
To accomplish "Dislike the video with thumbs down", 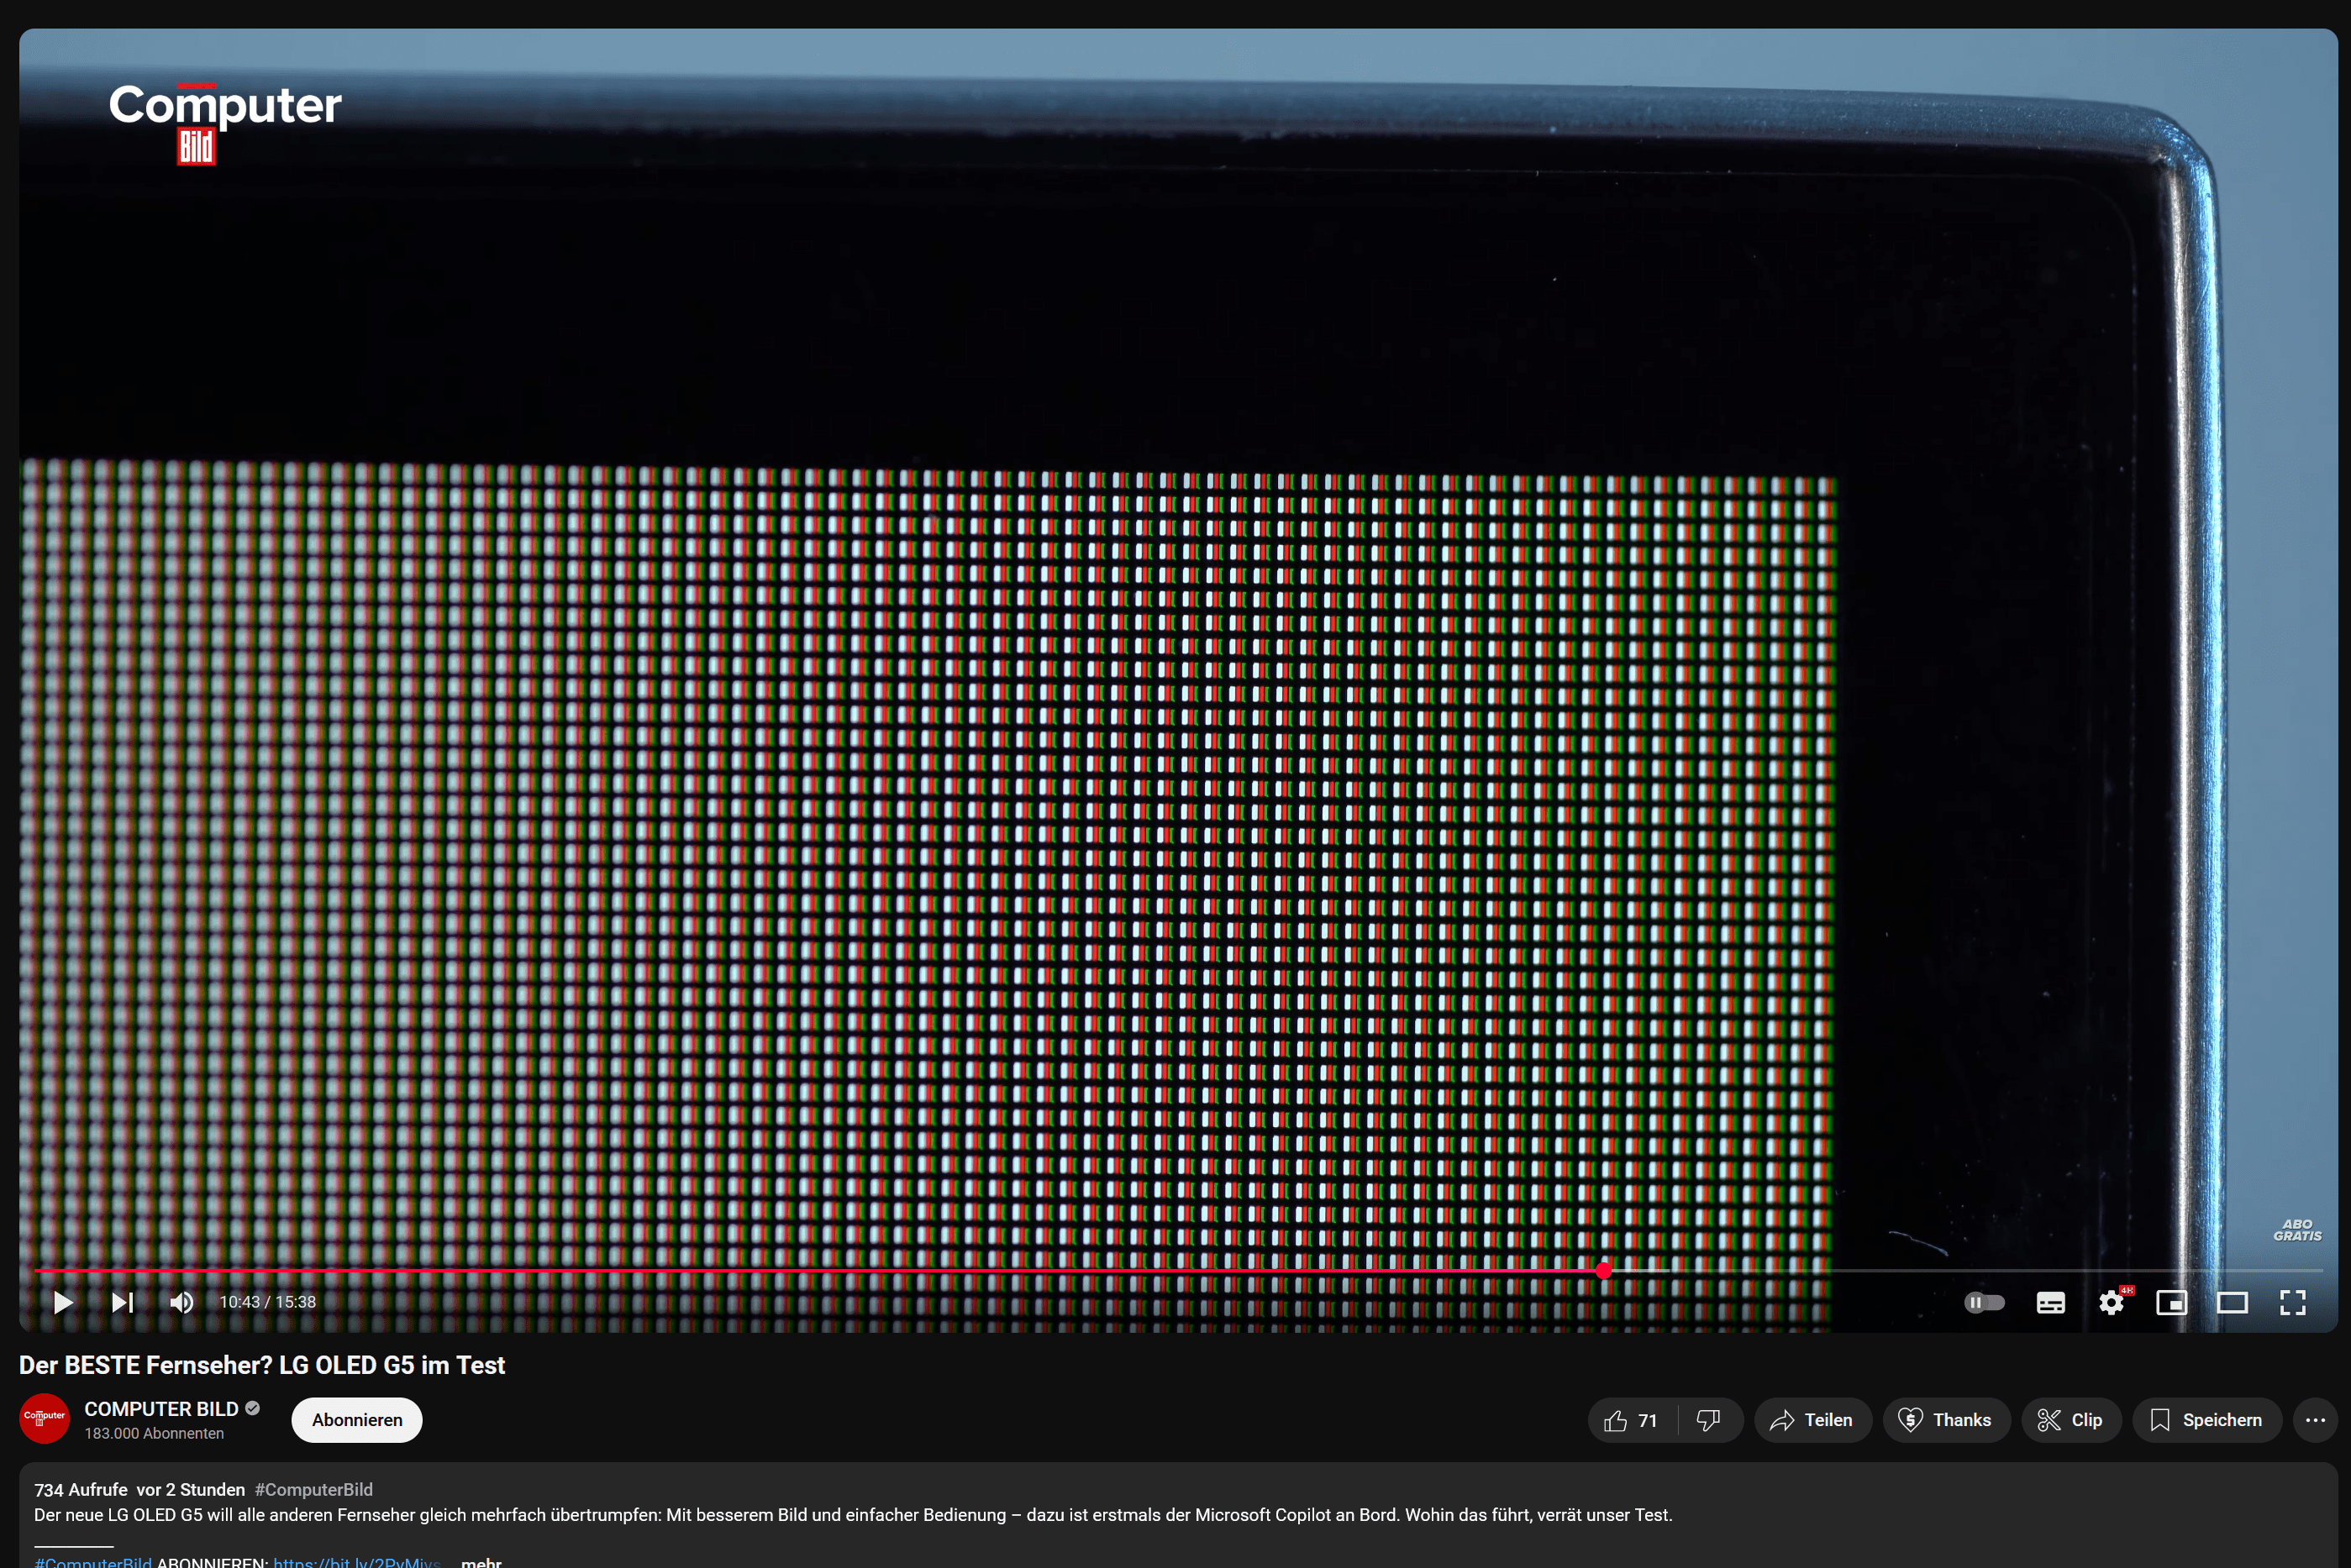I will pyautogui.click(x=1709, y=1420).
